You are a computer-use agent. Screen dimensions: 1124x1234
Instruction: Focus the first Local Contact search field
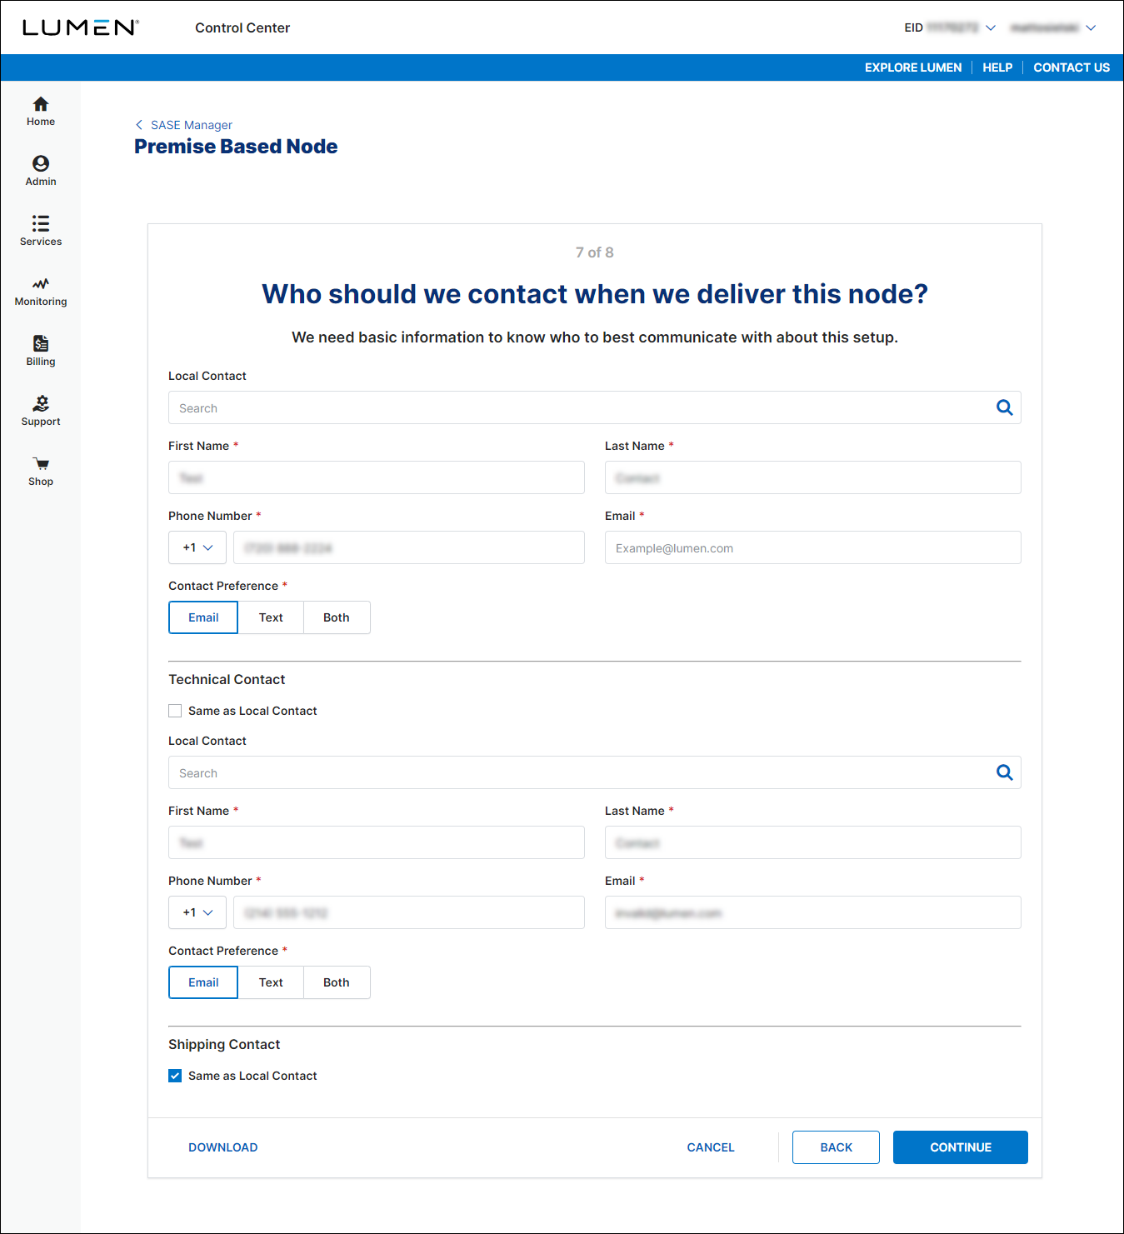coord(595,407)
